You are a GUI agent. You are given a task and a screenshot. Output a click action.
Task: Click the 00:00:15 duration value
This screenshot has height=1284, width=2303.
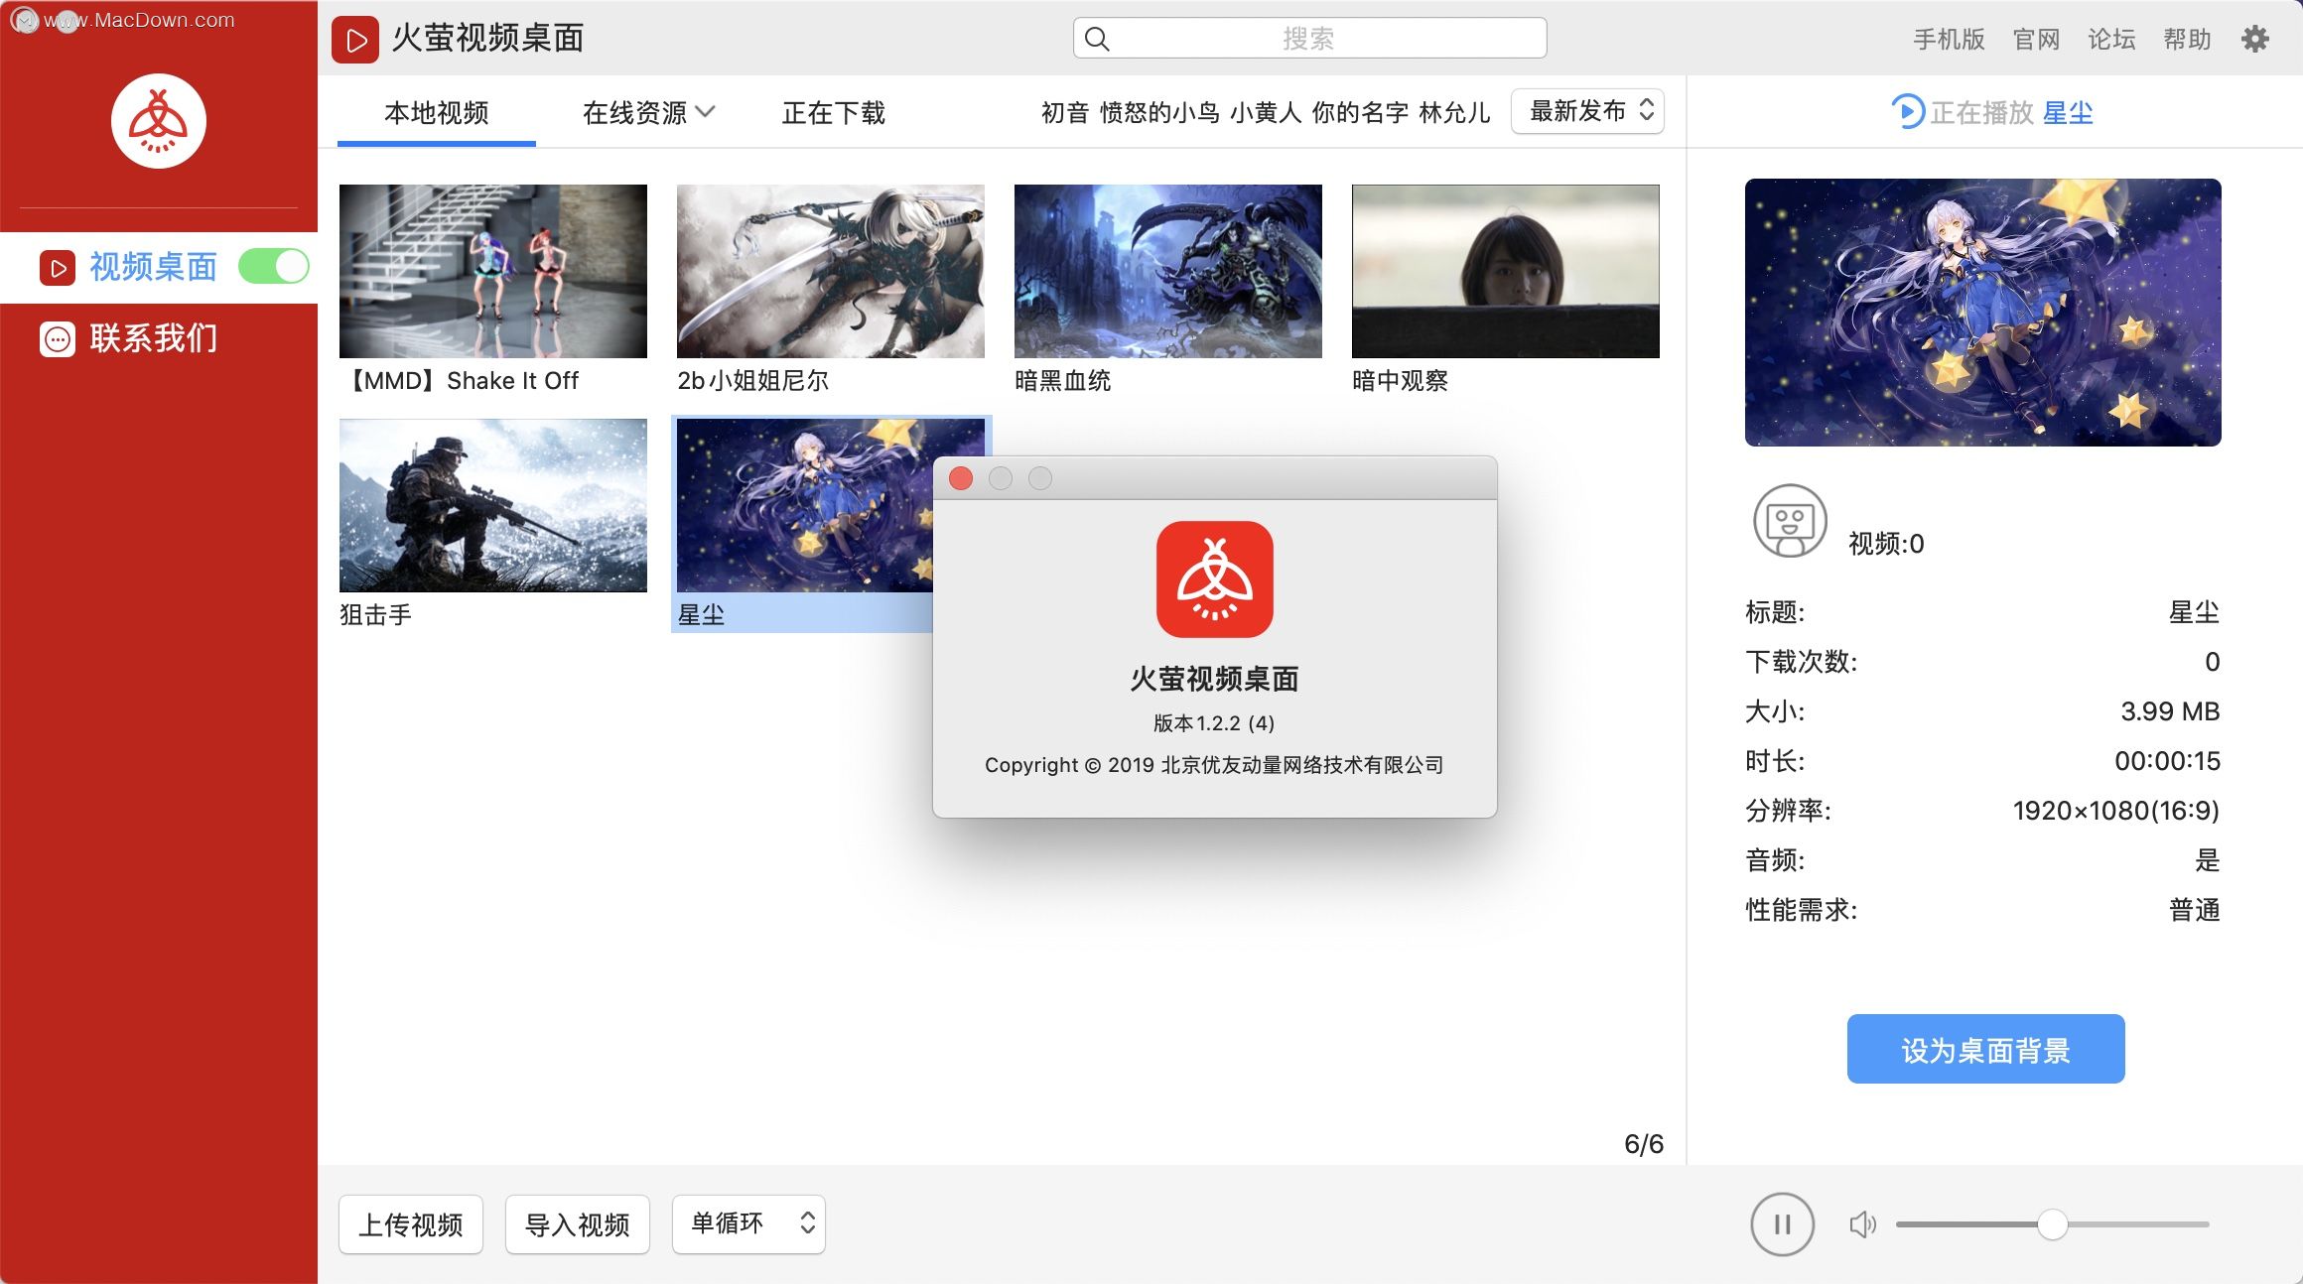click(x=2167, y=761)
